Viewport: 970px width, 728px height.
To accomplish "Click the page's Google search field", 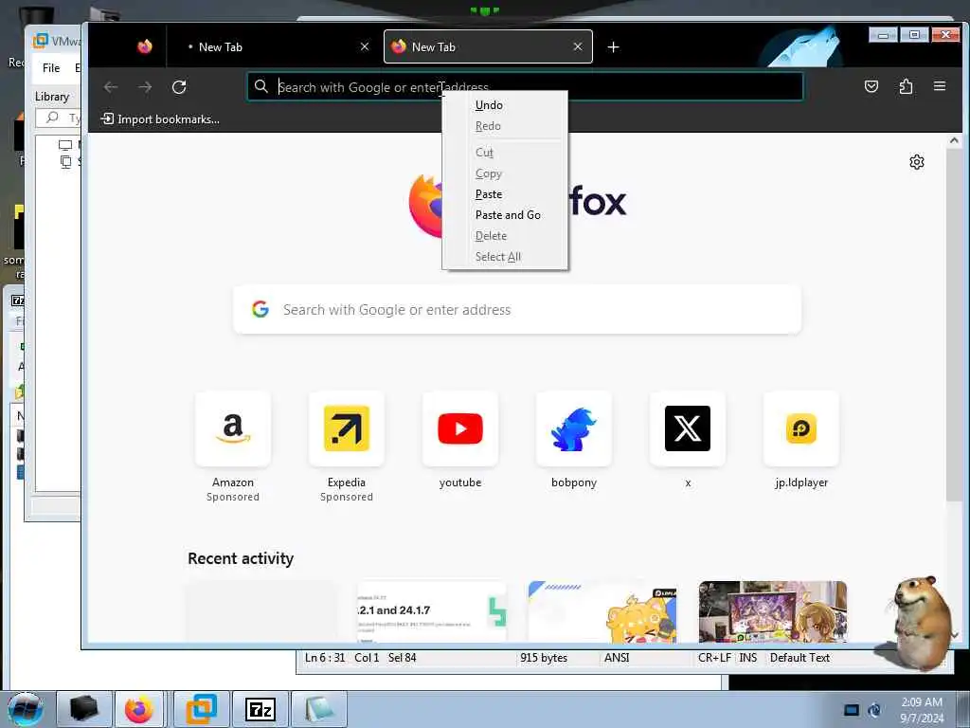I will (x=517, y=310).
